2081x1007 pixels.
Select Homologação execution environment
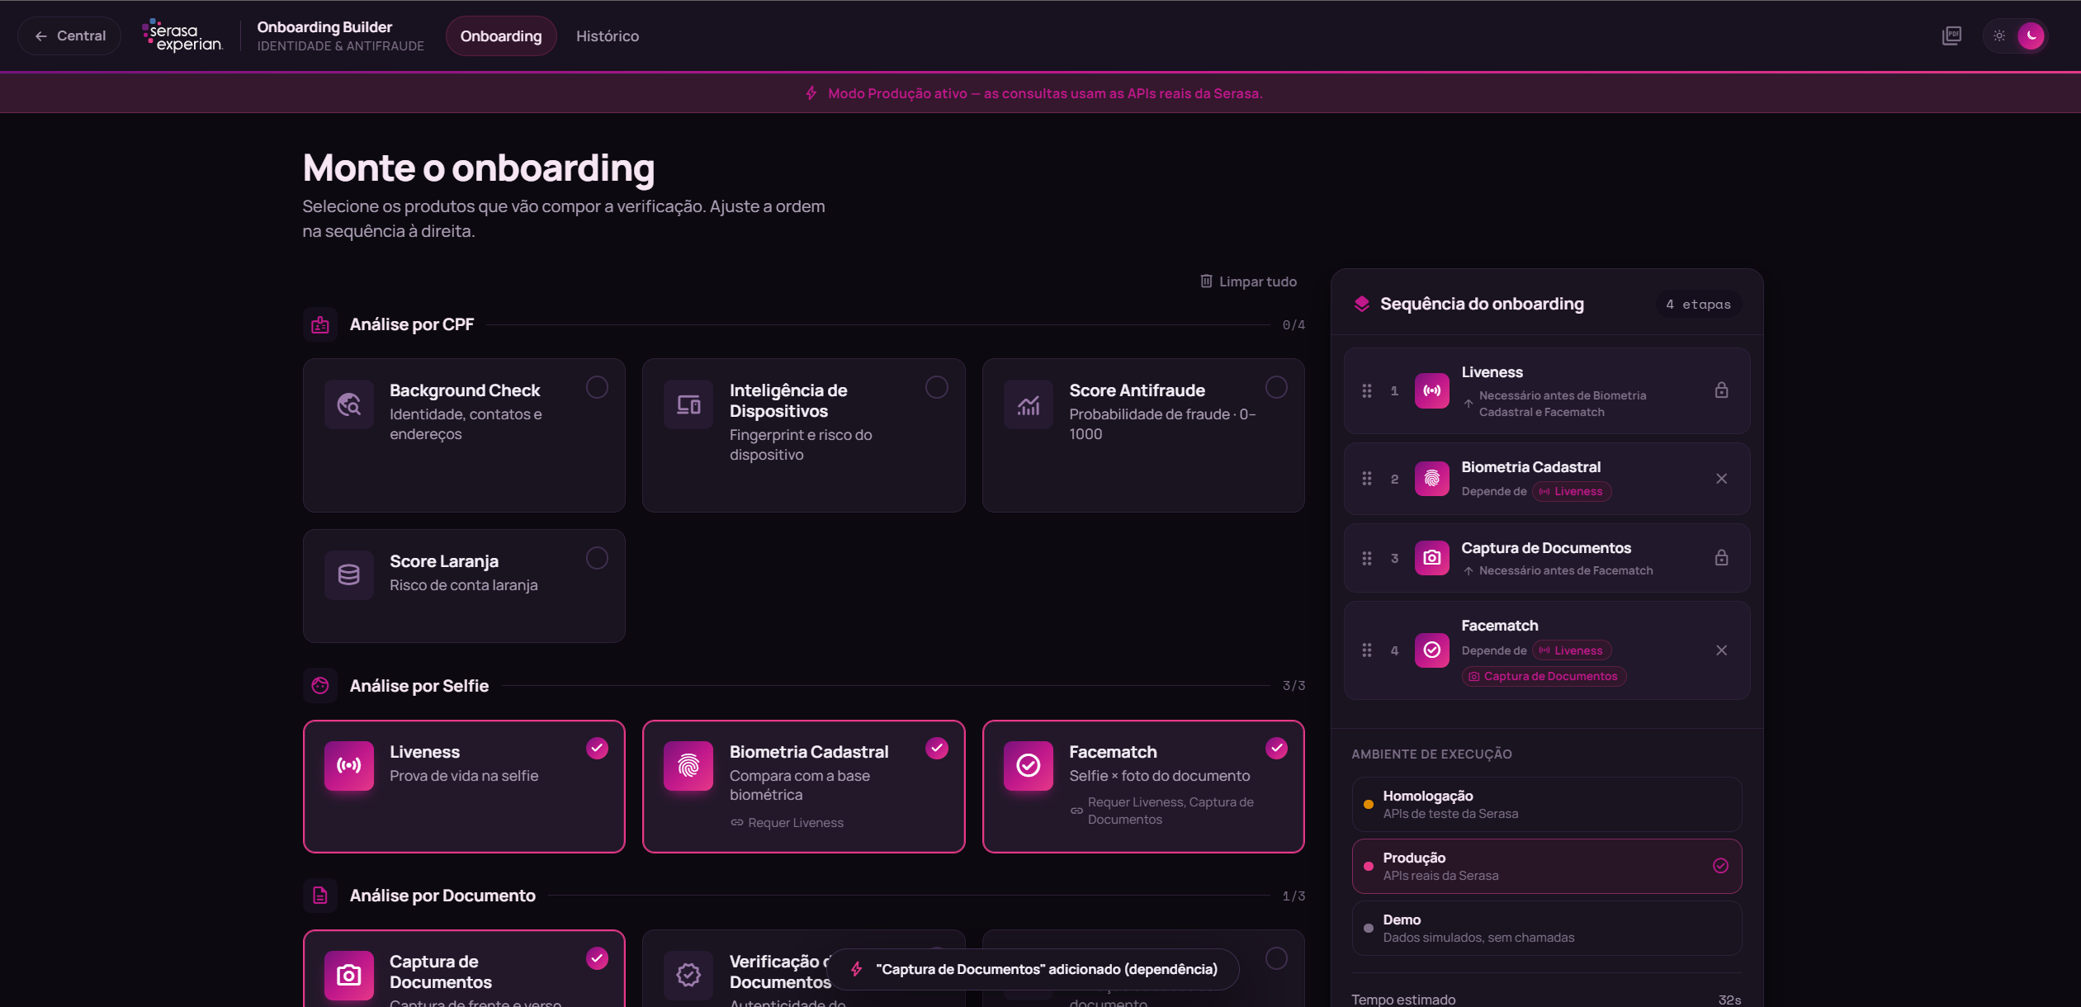1547,804
